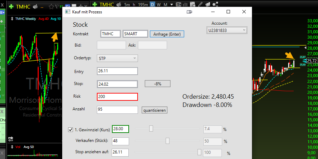
Task: Switch chart to the W weekly timeframe
Action: pyautogui.click(x=159, y=4)
